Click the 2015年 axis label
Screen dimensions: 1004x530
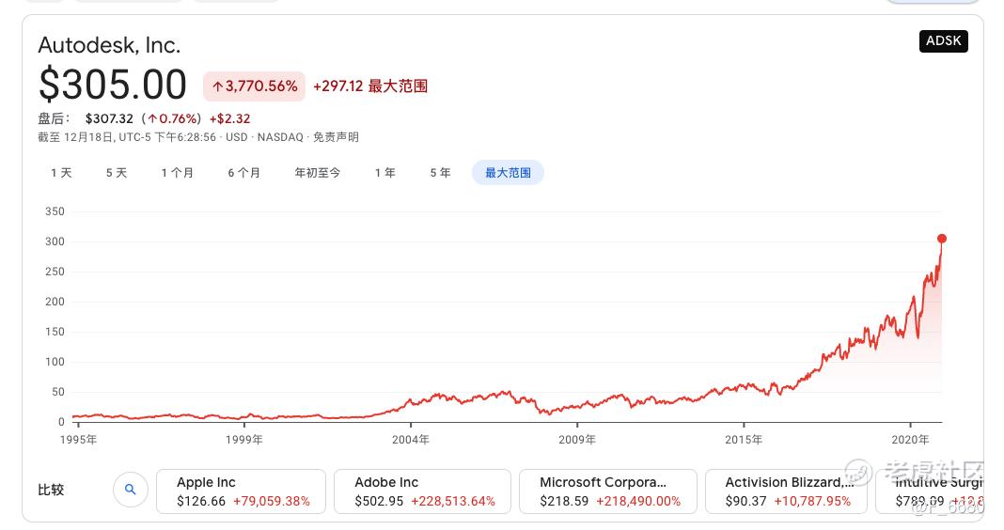tap(744, 440)
